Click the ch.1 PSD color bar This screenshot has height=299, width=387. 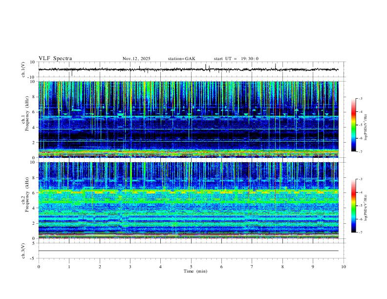(x=354, y=125)
